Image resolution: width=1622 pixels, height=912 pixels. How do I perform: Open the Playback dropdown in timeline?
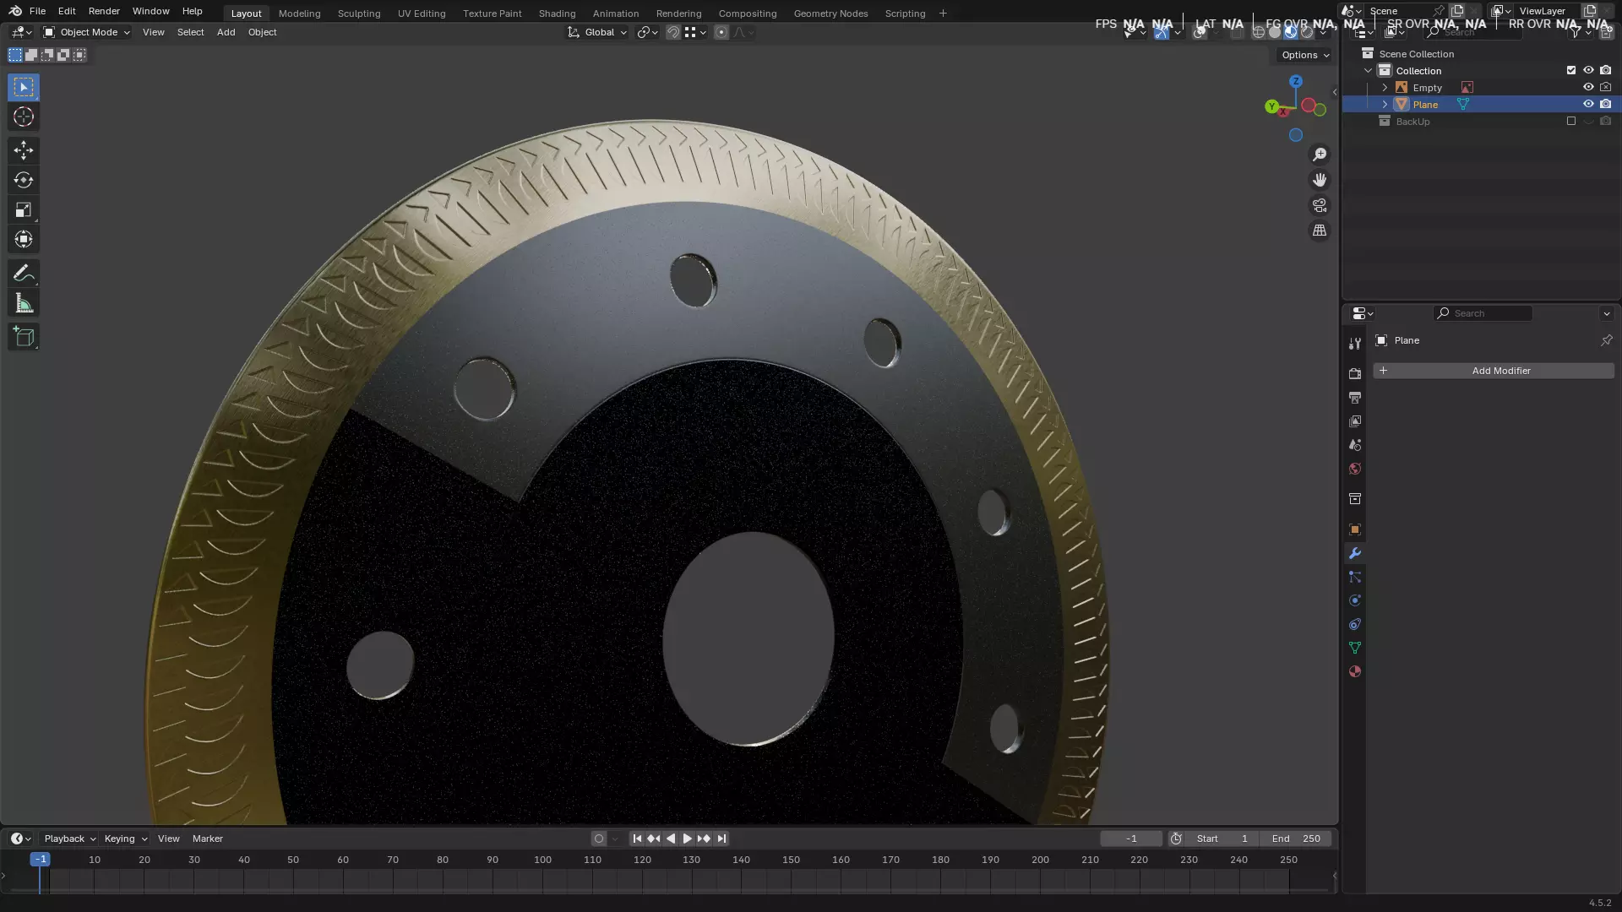point(69,839)
